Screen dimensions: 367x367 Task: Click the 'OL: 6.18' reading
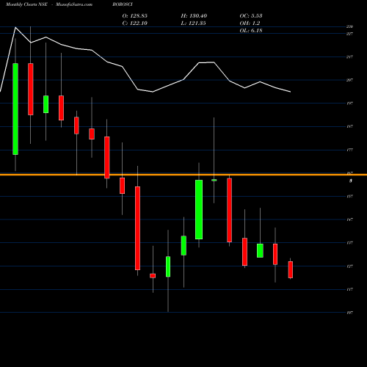251,31
